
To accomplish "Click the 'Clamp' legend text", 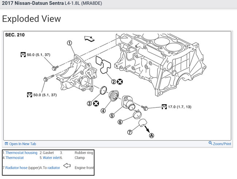I will [x=79, y=158].
